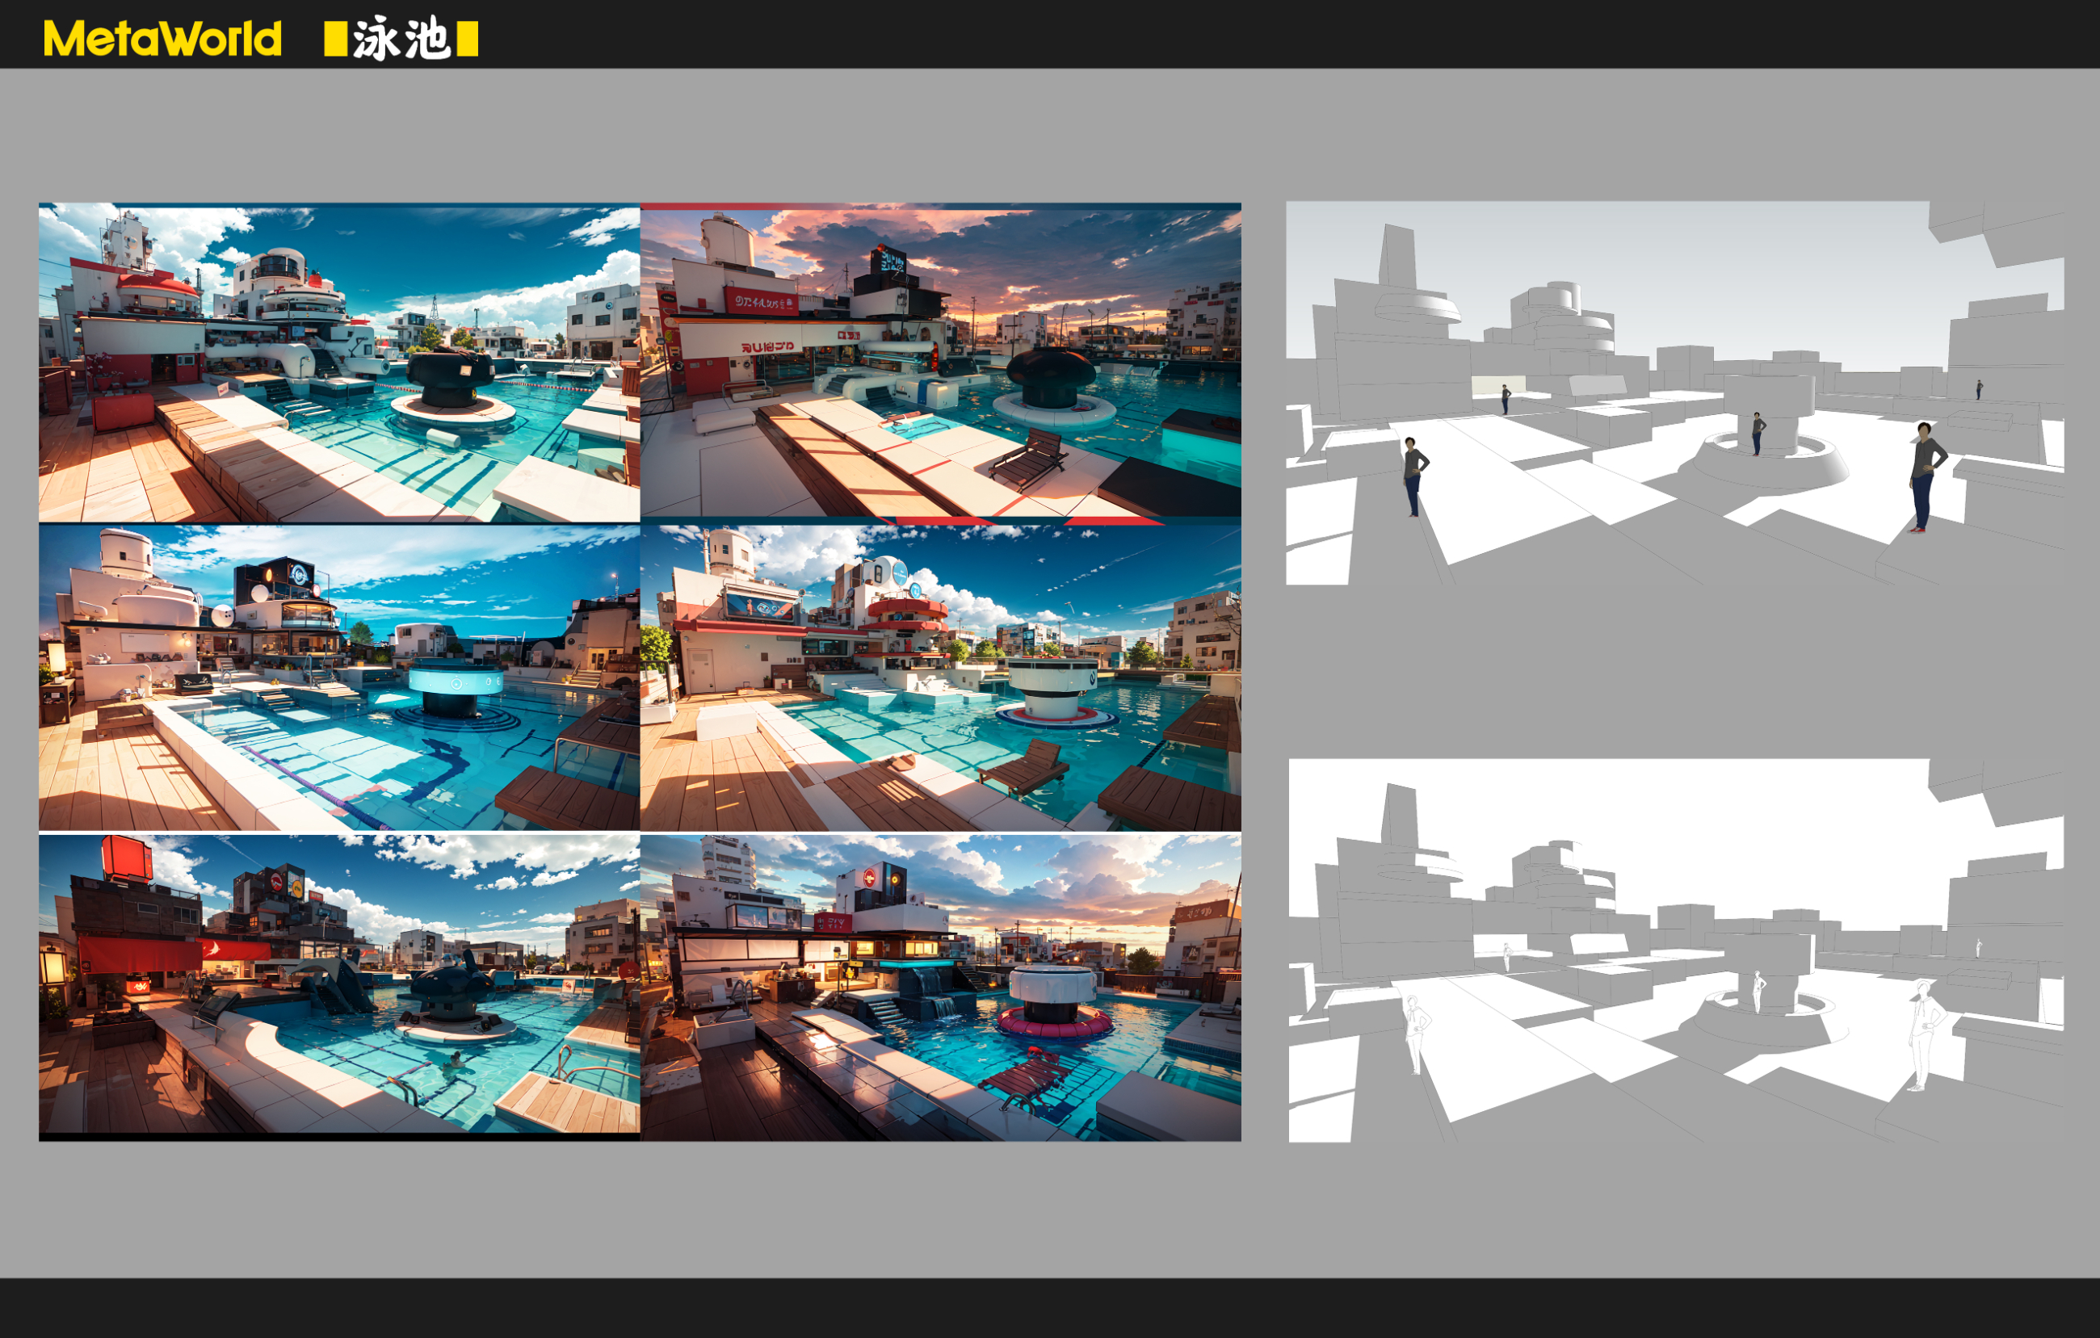Click the yellow block right of 泳池
2100x1338 pixels.
[468, 40]
